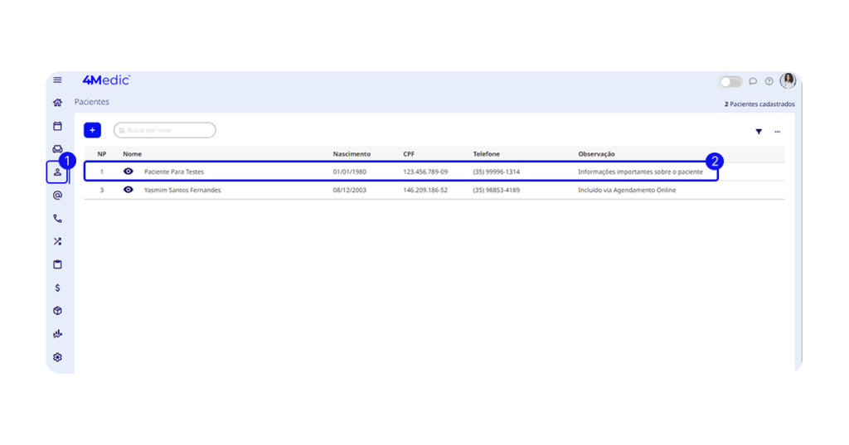
Task: Click the shuffle arrows icon in sidebar
Action: (57, 242)
